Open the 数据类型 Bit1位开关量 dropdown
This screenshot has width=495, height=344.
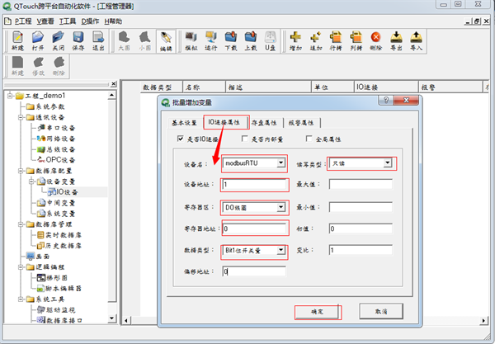pyautogui.click(x=282, y=250)
